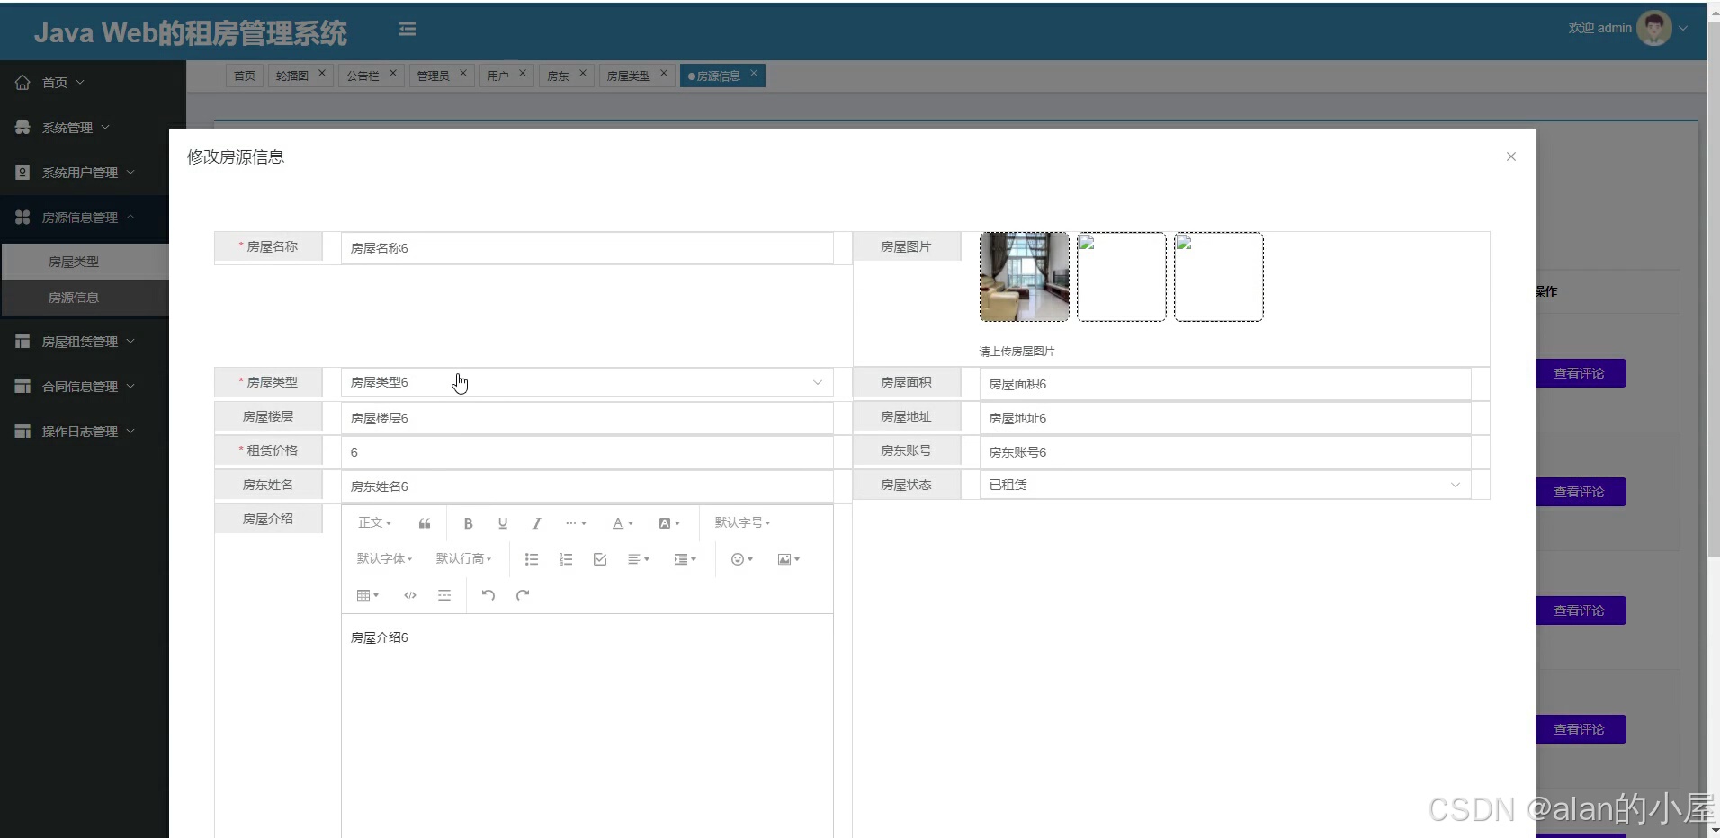This screenshot has width=1720, height=838.
Task: Insert a to-do checklist
Action: [600, 559]
